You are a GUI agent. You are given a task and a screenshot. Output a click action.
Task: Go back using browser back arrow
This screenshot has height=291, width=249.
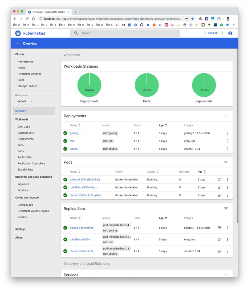coord(15,19)
